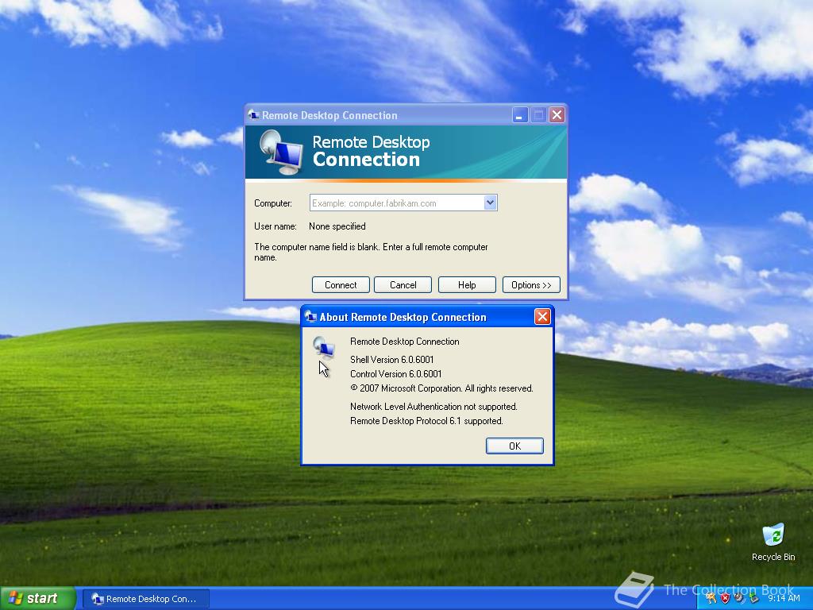Click the speaker-like tray icon
This screenshot has height=610, width=813.
click(740, 598)
